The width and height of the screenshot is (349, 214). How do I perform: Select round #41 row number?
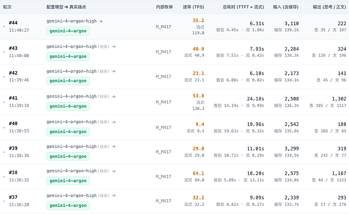pyautogui.click(x=13, y=98)
